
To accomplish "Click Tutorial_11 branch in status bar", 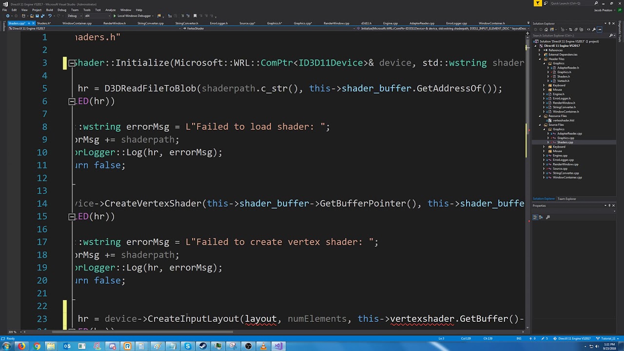I will pyautogui.click(x=608, y=339).
